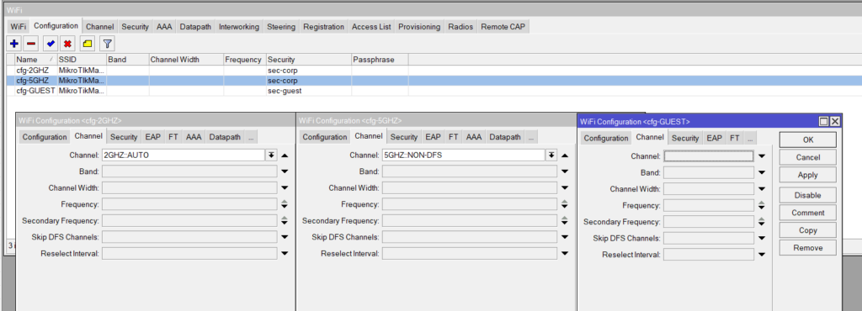Remove selected entry with red minus icon

(31, 44)
